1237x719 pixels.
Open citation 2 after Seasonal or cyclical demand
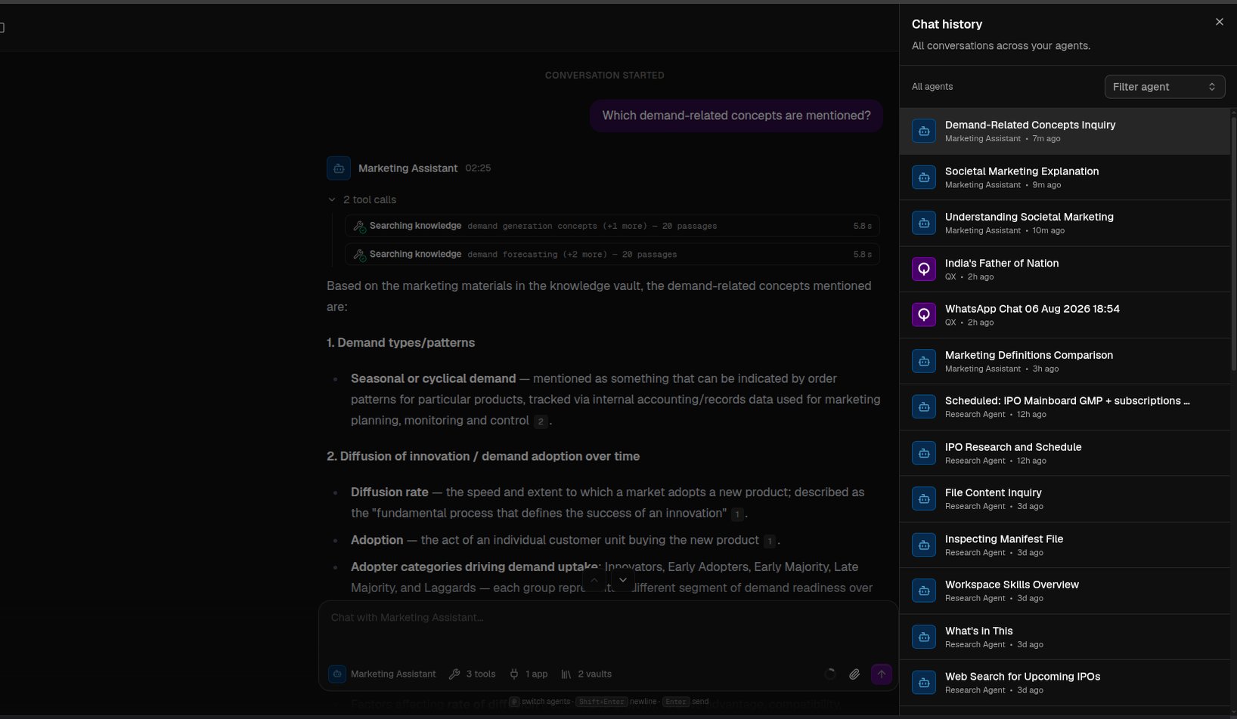click(x=540, y=421)
